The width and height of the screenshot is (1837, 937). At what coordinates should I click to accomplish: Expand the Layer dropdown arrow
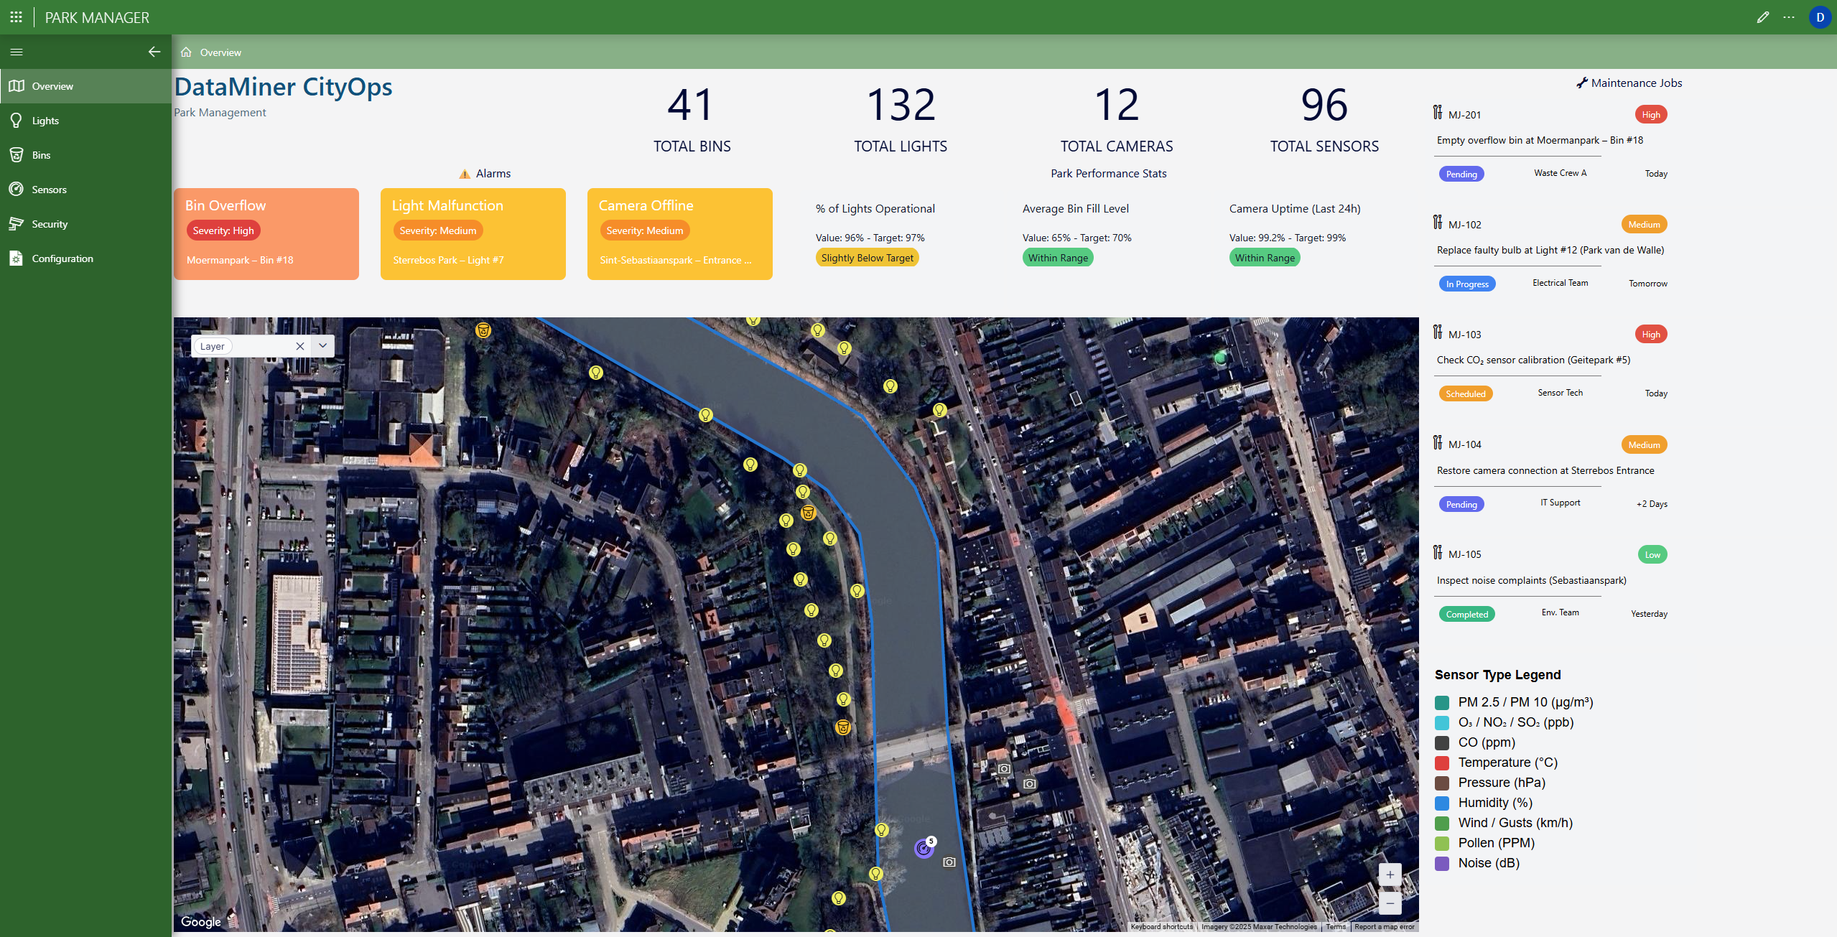pyautogui.click(x=323, y=346)
